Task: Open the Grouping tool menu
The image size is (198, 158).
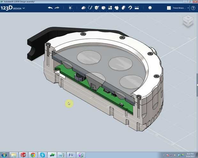Action: (117, 8)
